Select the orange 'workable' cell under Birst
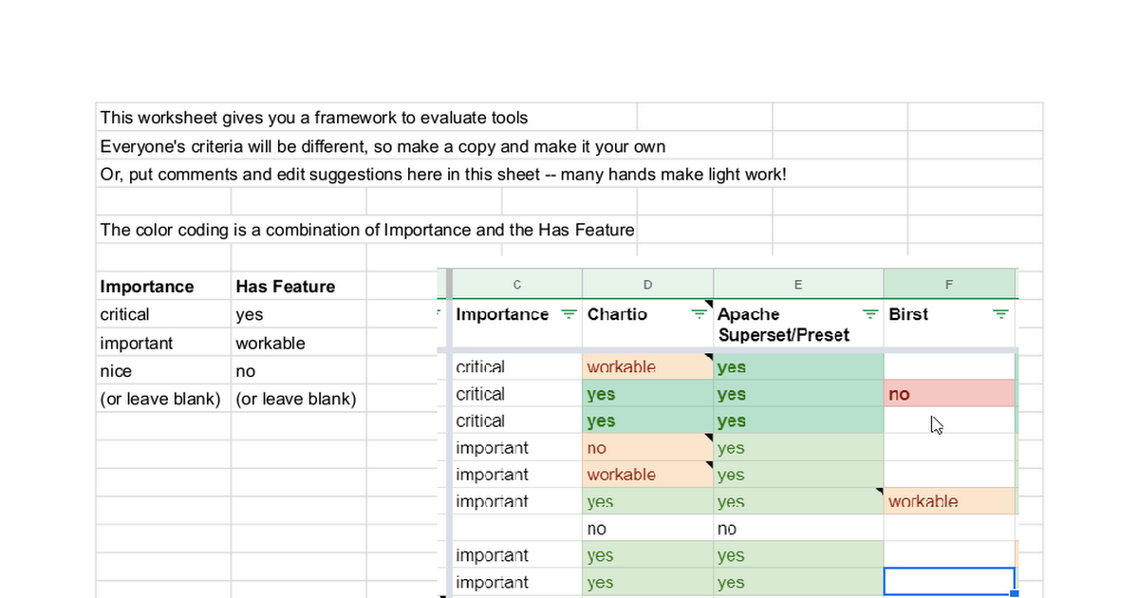The height and width of the screenshot is (598, 1139). pos(949,501)
